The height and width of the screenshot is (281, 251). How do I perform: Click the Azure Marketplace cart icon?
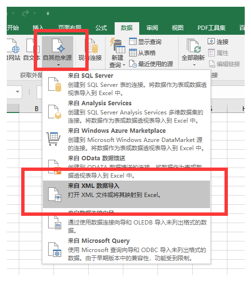pyautogui.click(x=53, y=139)
